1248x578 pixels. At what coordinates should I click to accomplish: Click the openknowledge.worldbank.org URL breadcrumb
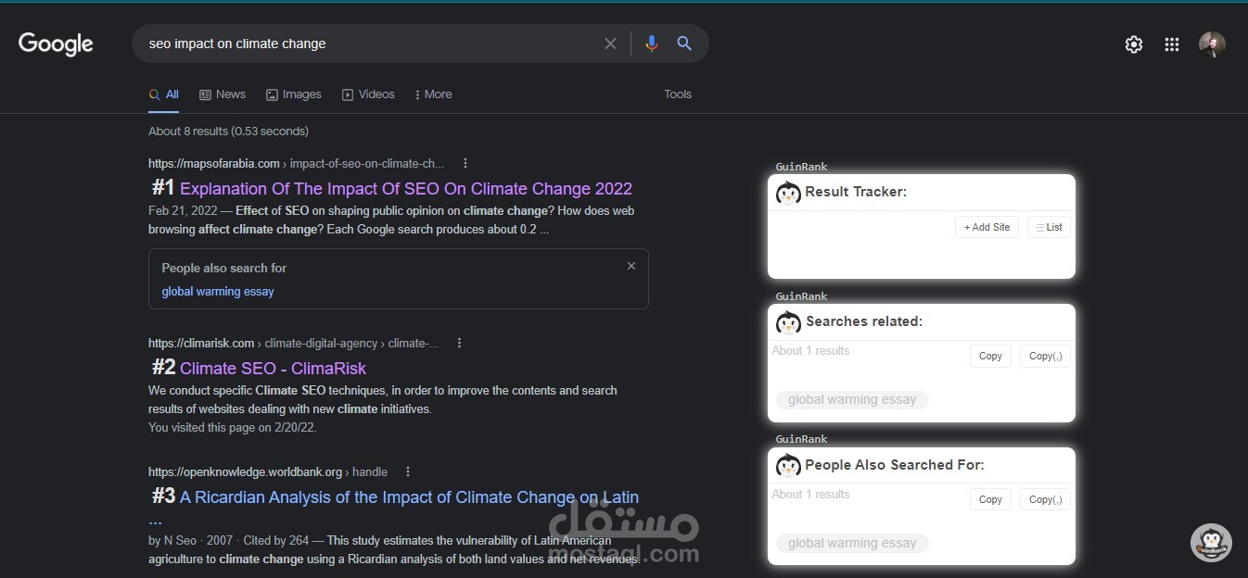pos(268,471)
